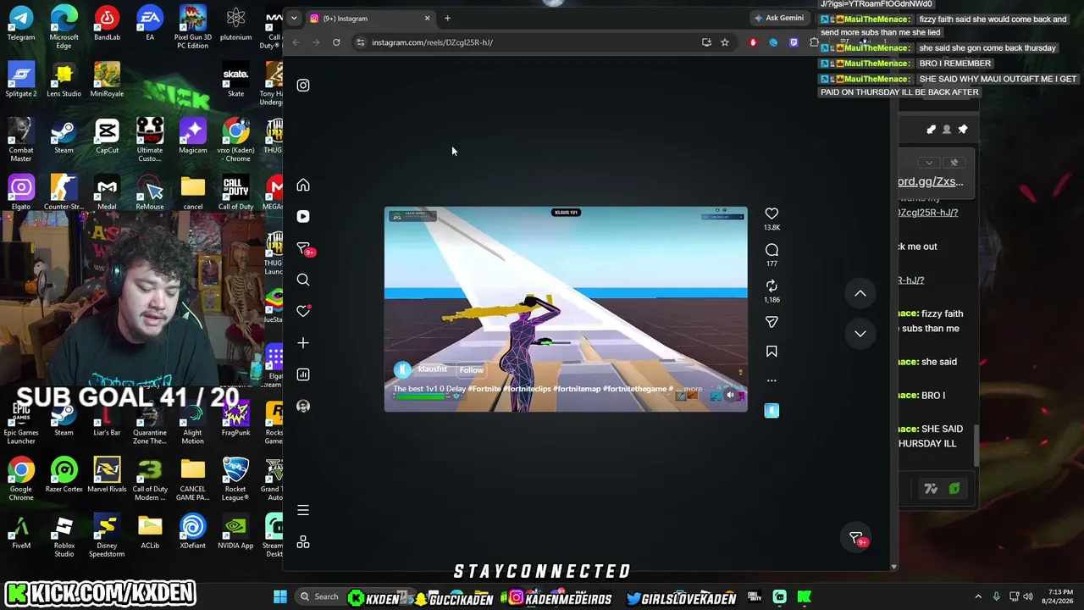
Task: Like the reel with the heart icon
Action: tap(772, 213)
